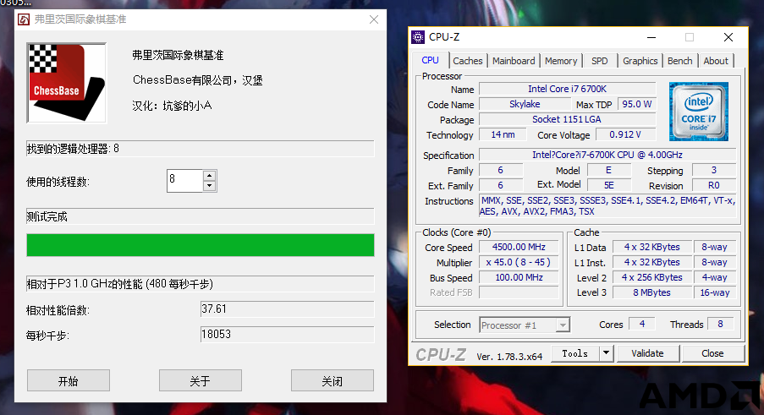Click the Level 3 cache 8 MBytes value

tap(652, 292)
